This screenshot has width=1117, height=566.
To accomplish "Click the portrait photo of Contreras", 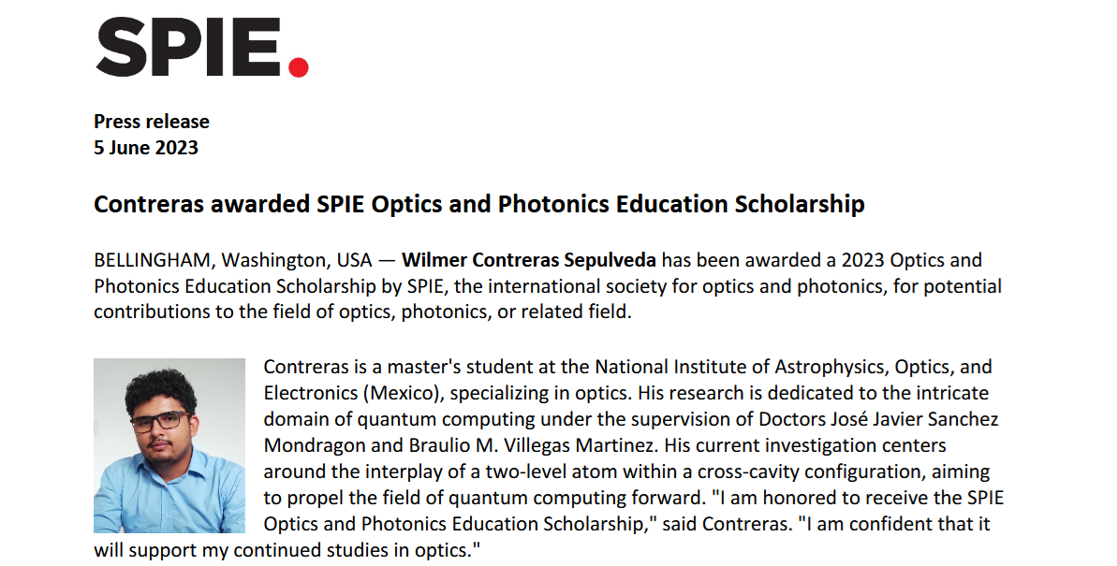I will 169,445.
